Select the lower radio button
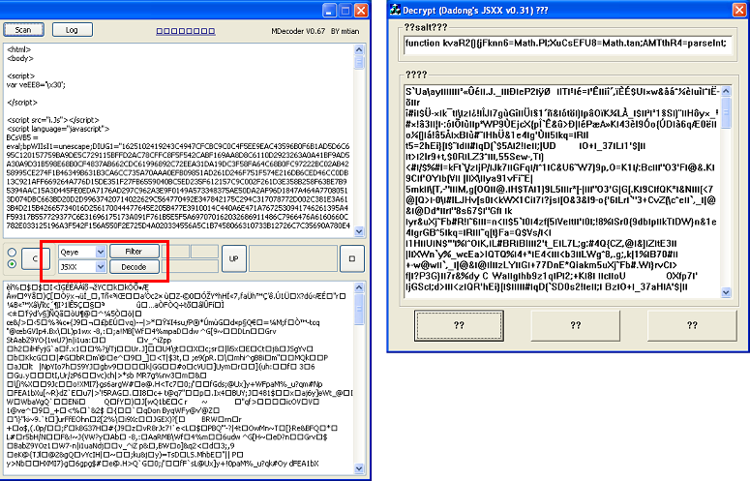This screenshot has height=481, width=750. point(11,264)
